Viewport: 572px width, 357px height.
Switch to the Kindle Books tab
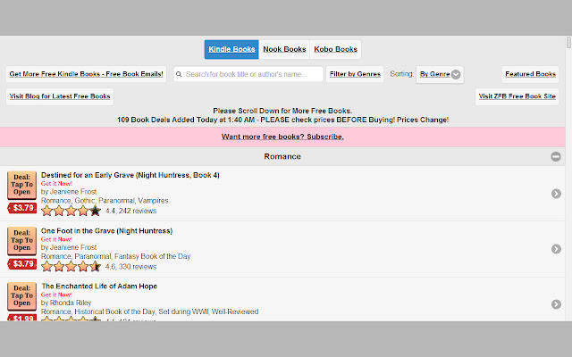(231, 49)
